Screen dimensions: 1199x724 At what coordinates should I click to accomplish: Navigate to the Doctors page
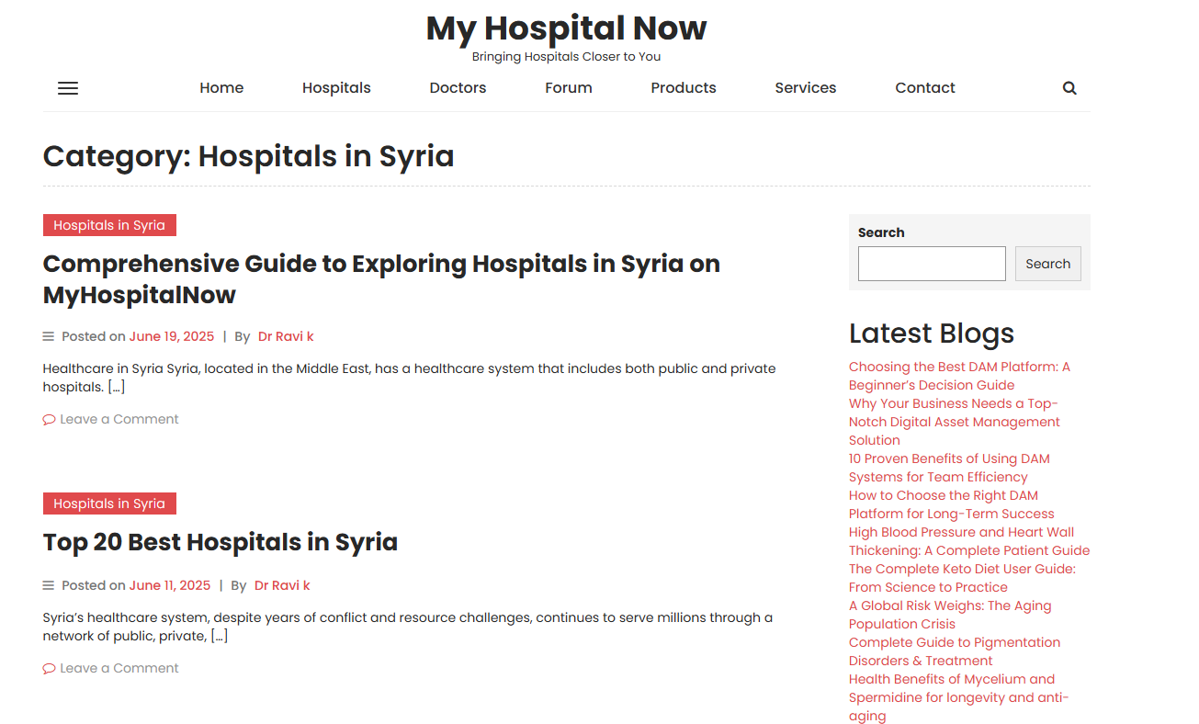point(458,87)
